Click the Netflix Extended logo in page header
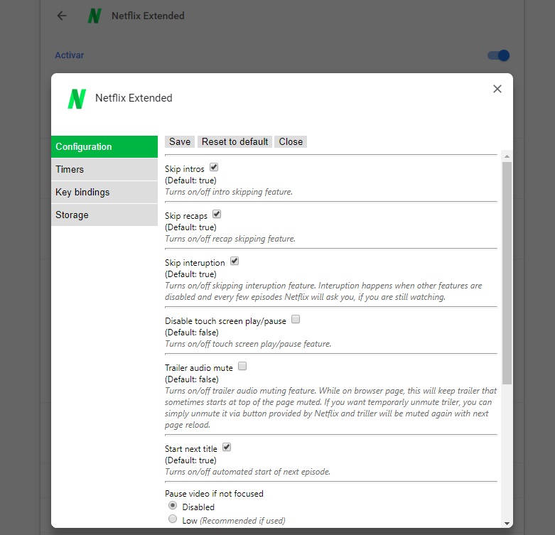Viewport: 555px width, 535px height. (x=95, y=16)
